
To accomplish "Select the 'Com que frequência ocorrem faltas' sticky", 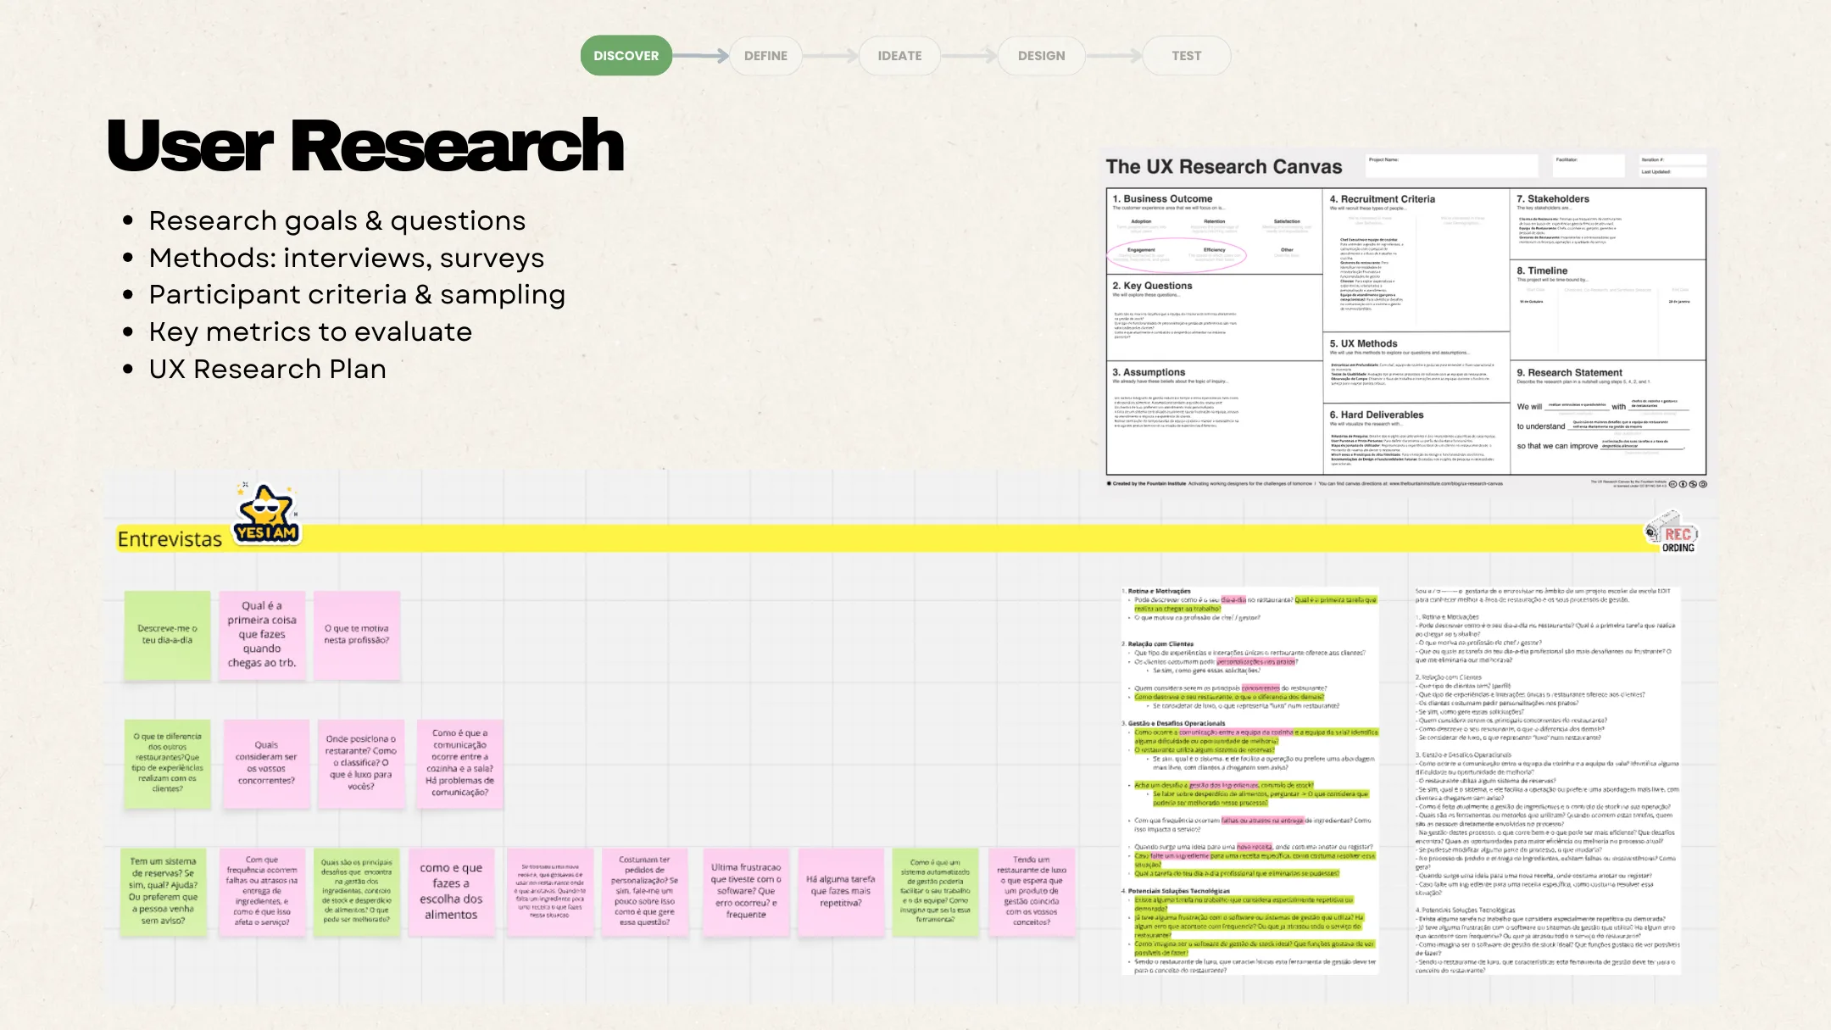I will pos(262,892).
